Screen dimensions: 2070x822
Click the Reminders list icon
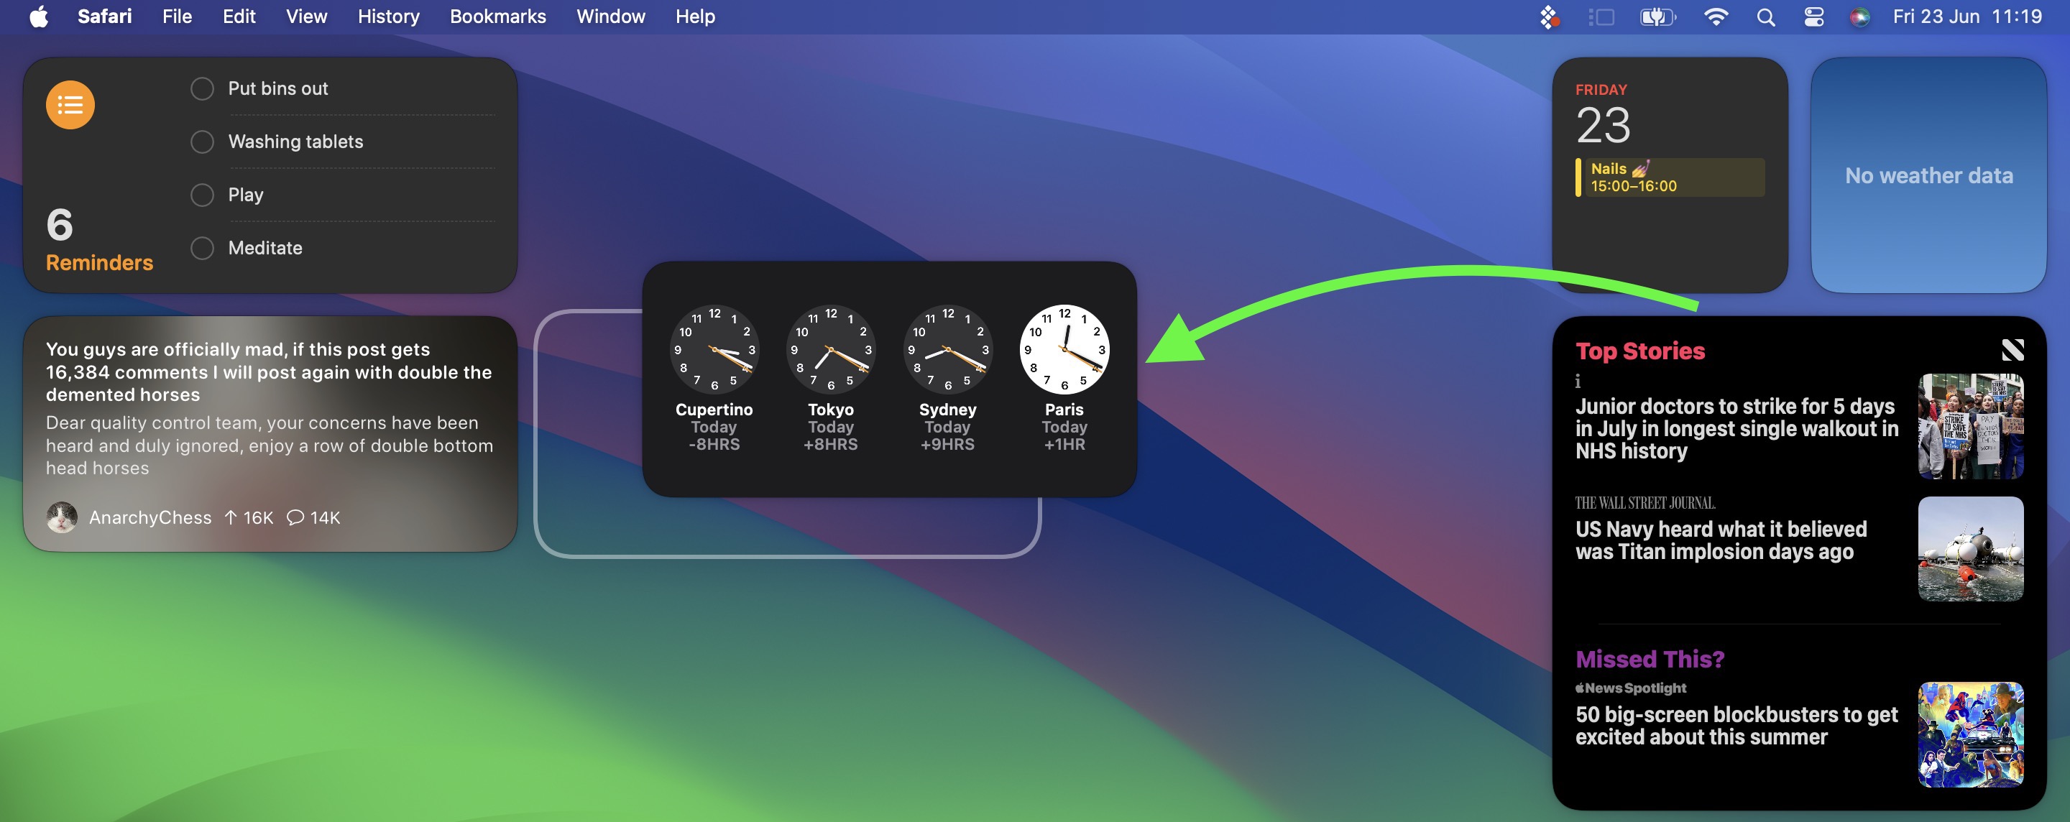(70, 104)
